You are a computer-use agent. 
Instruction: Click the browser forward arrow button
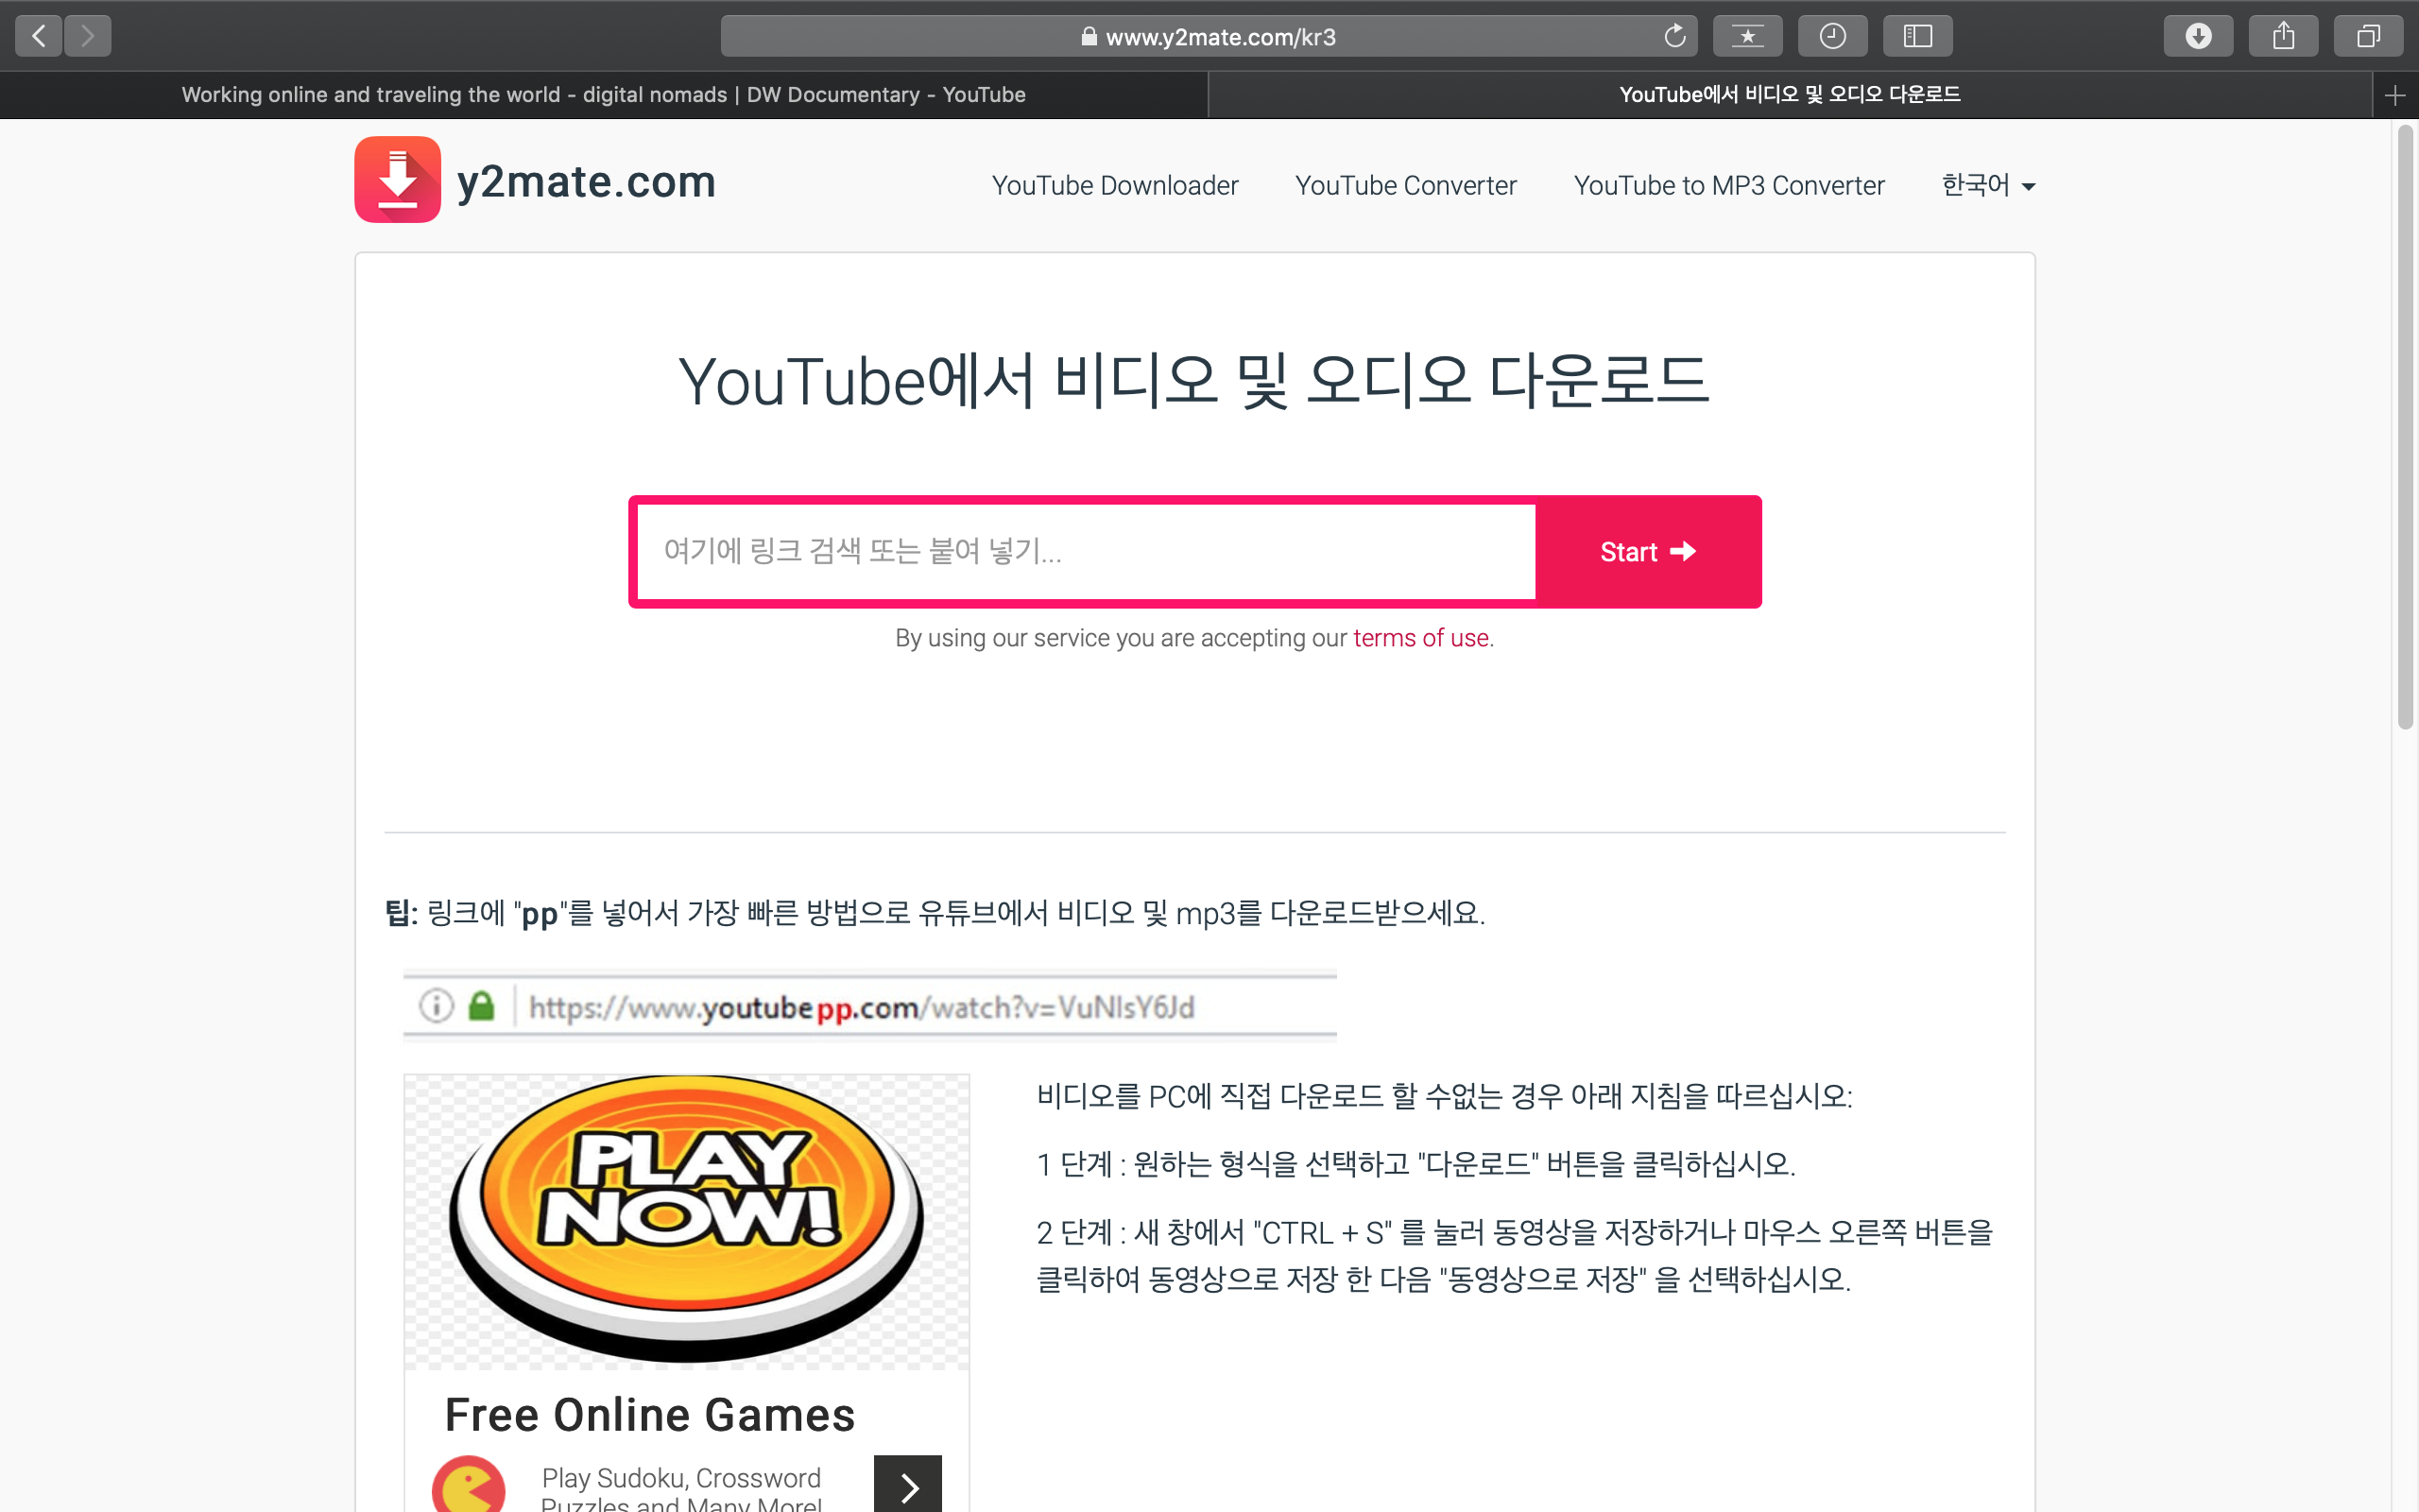tap(88, 37)
